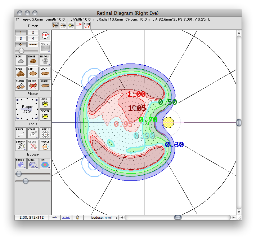Screen dimensions: 256x240
Task: Click the T1 tumor info status line
Action: point(113,19)
